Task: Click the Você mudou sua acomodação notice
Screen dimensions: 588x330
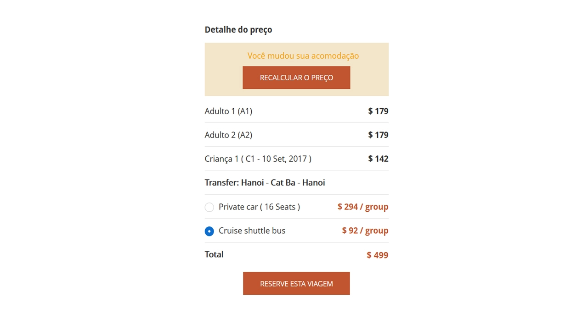Action: [303, 55]
